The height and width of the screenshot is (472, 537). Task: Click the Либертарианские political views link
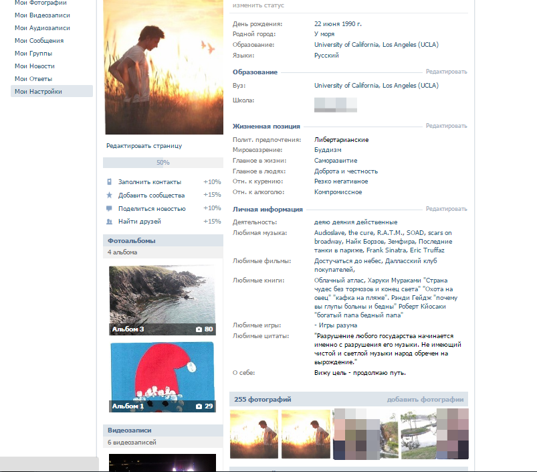[341, 140]
